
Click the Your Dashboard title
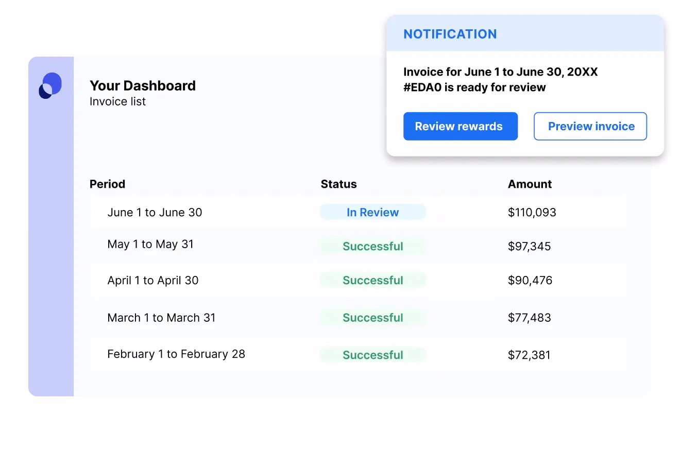click(x=143, y=85)
